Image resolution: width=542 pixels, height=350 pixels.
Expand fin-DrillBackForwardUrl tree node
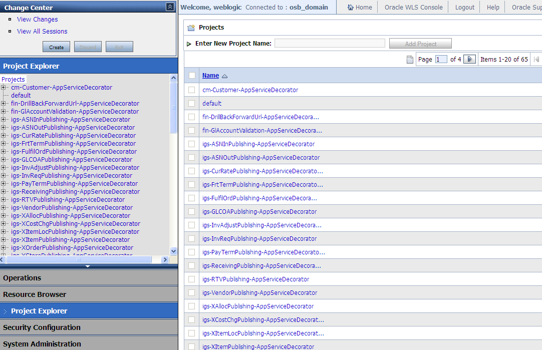(3, 103)
